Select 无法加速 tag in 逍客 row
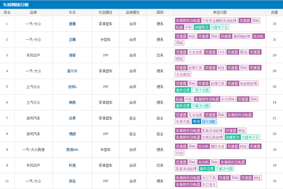 coord(195,52)
